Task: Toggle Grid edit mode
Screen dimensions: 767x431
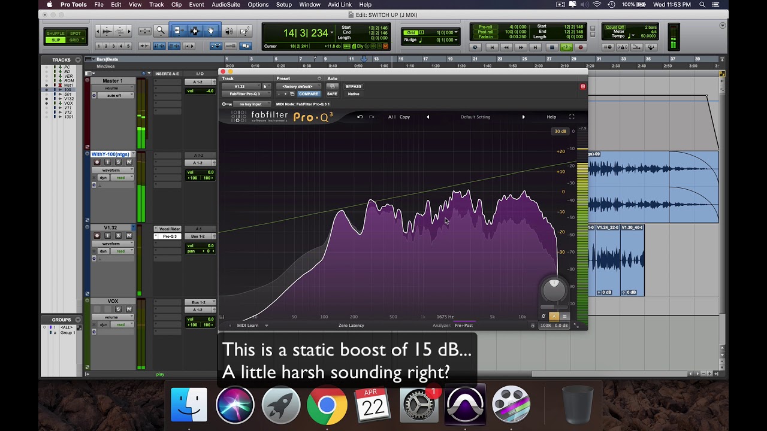Action: (75, 40)
